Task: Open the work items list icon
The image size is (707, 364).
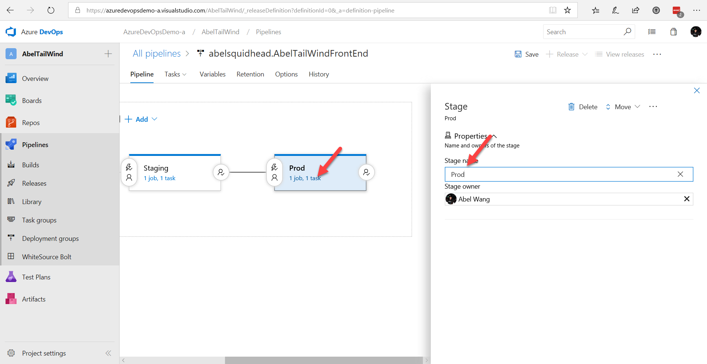Action: (x=652, y=32)
